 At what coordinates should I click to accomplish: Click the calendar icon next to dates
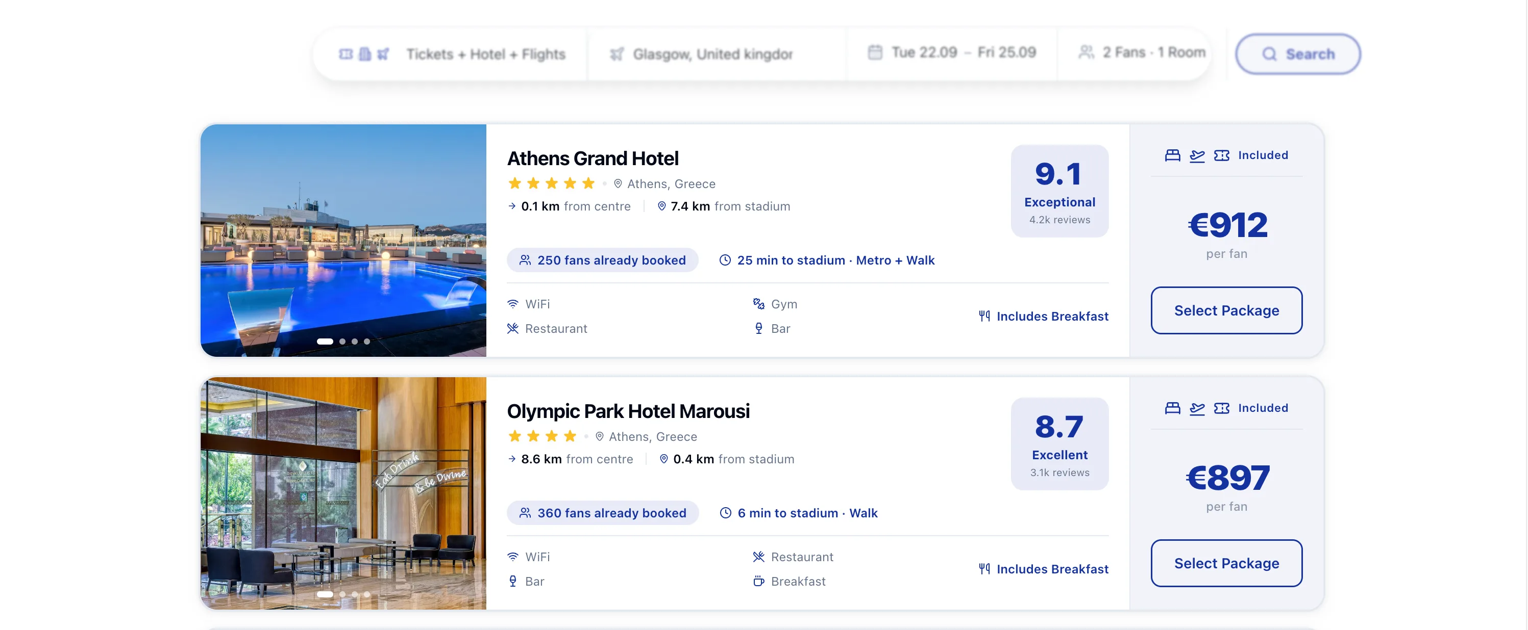coord(875,52)
